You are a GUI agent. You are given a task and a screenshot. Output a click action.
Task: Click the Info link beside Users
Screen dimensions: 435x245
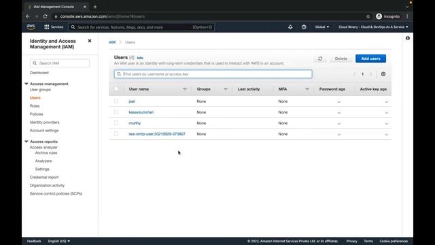pyautogui.click(x=140, y=58)
